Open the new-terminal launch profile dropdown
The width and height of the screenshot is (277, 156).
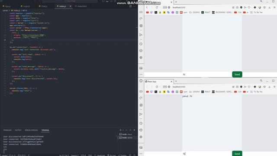click(123, 130)
